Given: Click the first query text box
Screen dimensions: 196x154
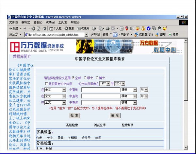Looking at the screenshot, I should [101, 90].
